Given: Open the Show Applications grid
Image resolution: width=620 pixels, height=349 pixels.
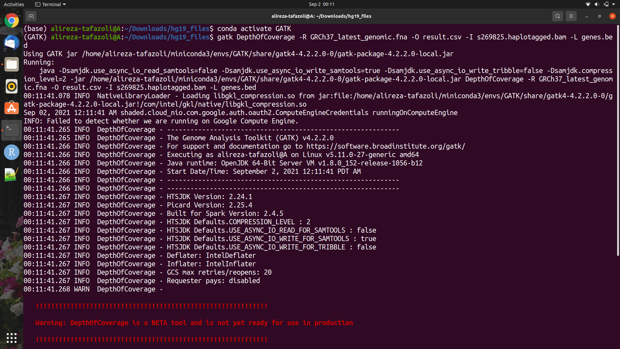Looking at the screenshot, I should (11, 338).
